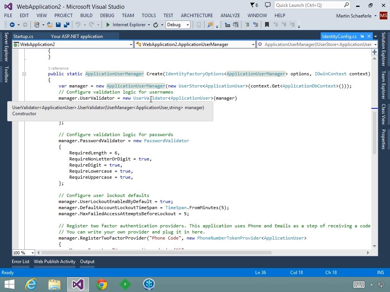Start debugging with green play icon
Screen dimensions: 390x292
coord(108,25)
